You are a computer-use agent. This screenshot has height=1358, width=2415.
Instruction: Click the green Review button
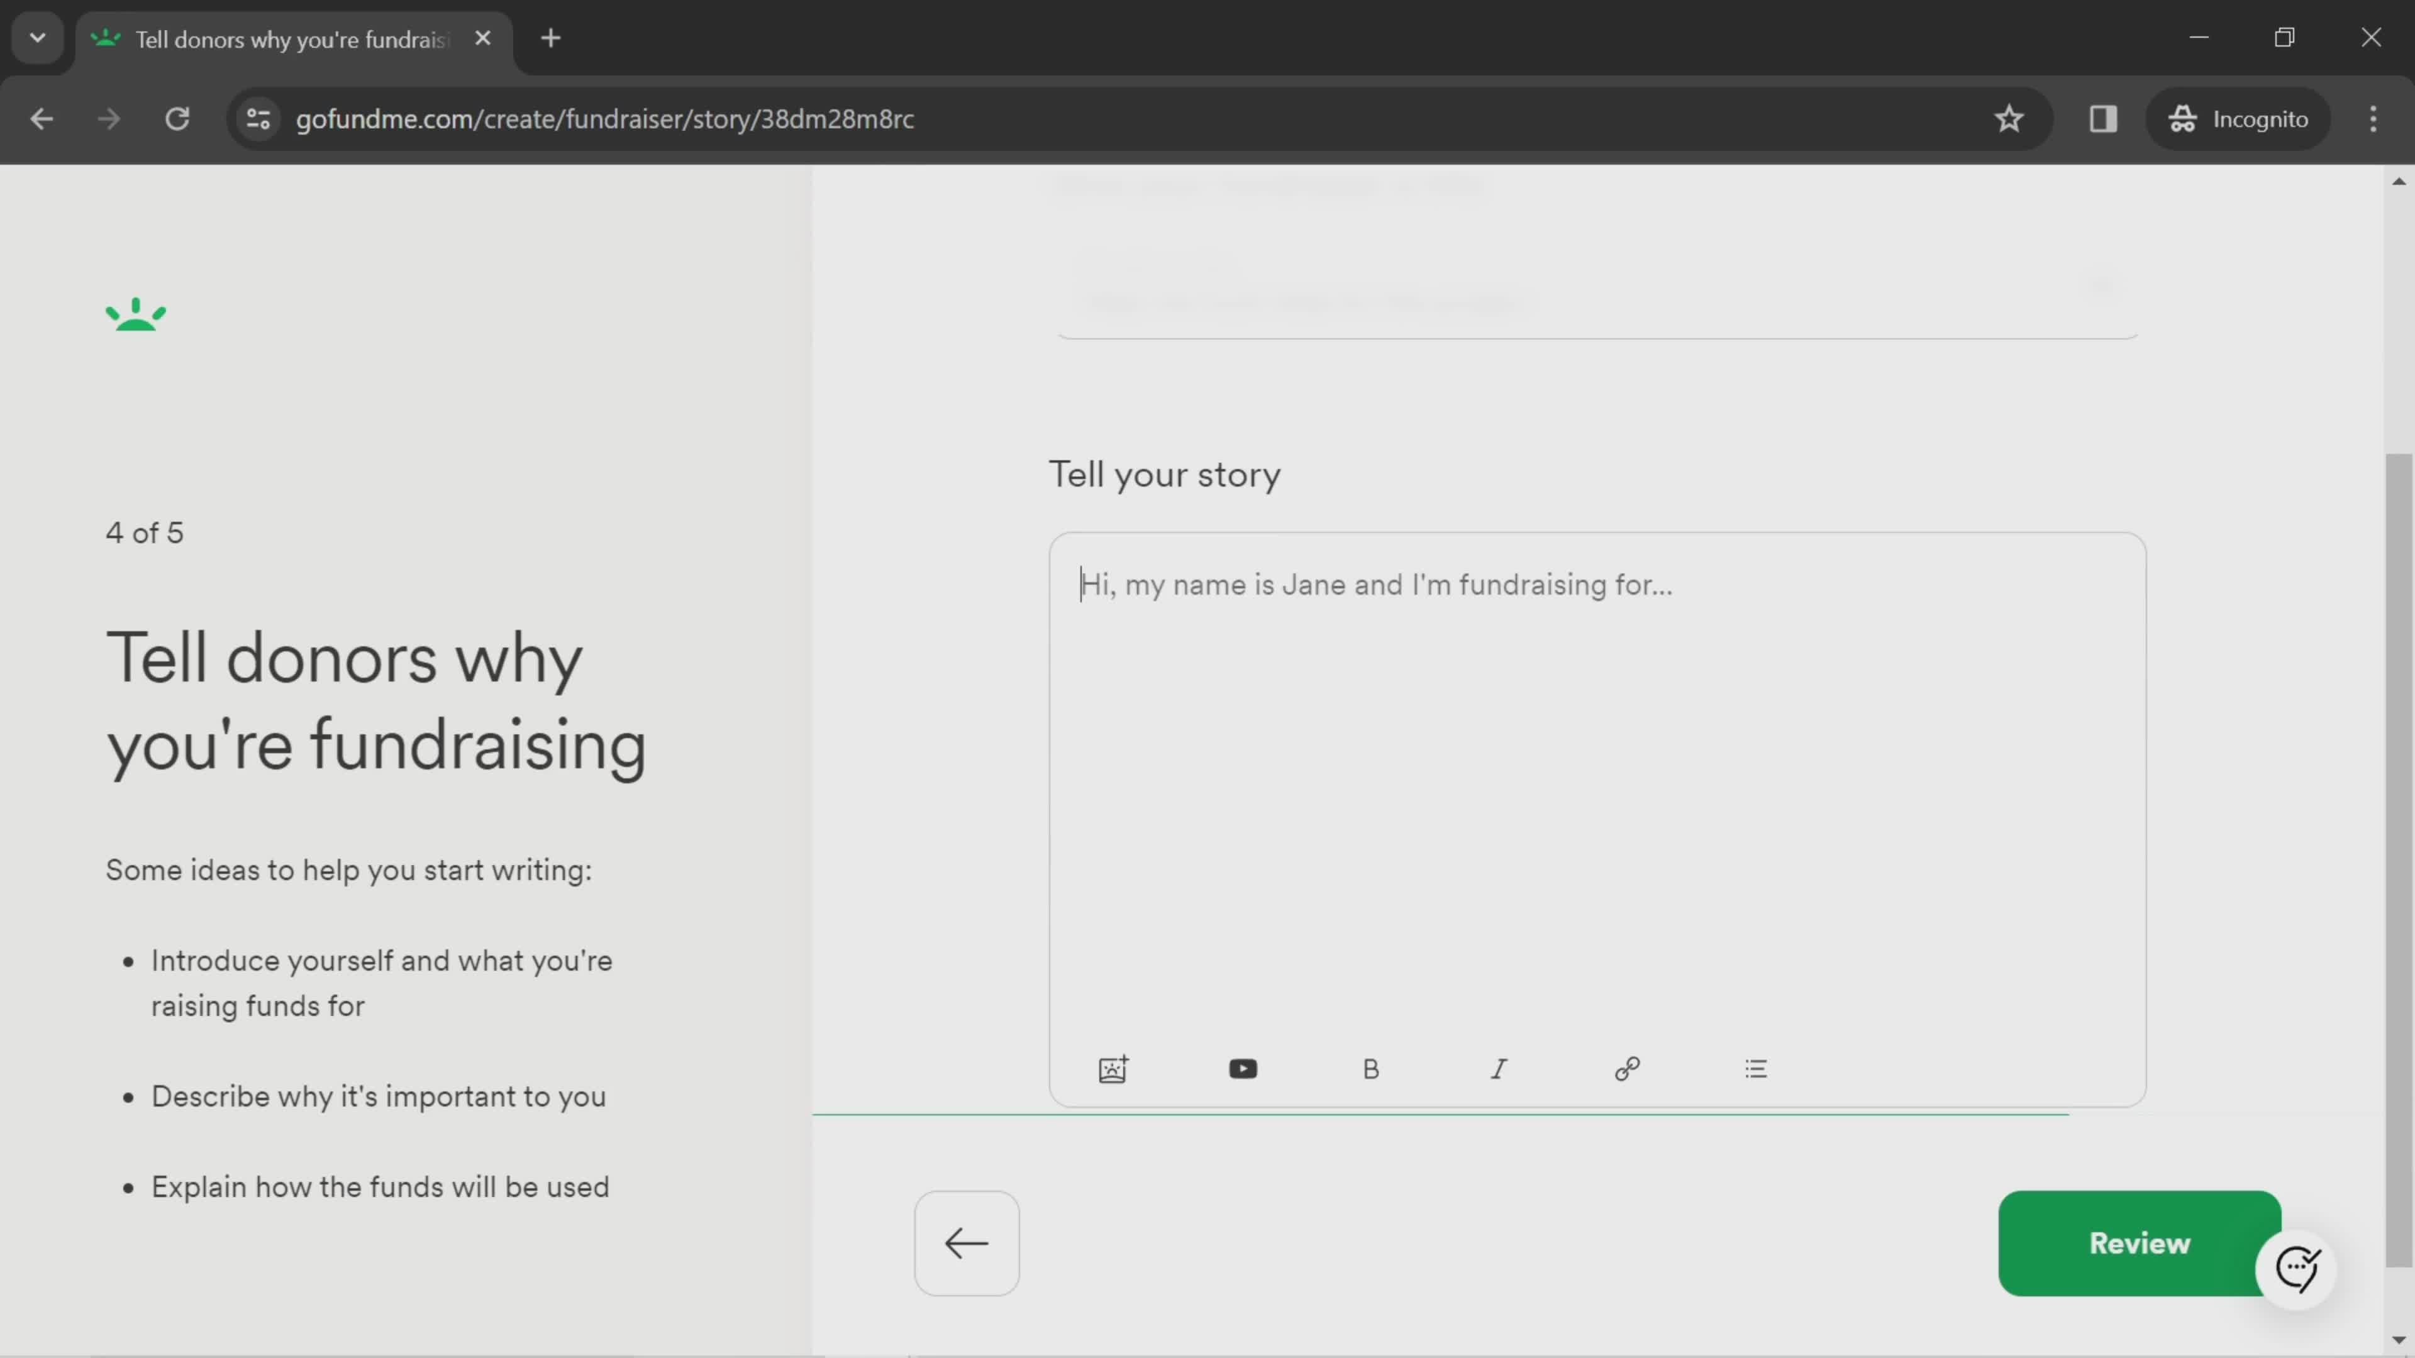[x=2140, y=1244]
